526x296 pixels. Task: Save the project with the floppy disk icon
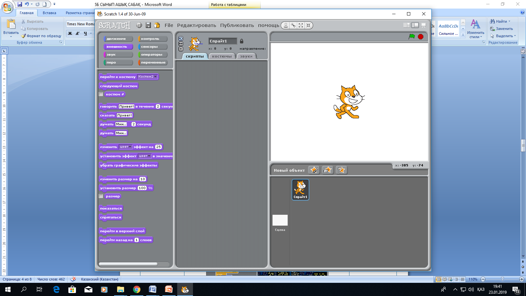[x=148, y=25]
